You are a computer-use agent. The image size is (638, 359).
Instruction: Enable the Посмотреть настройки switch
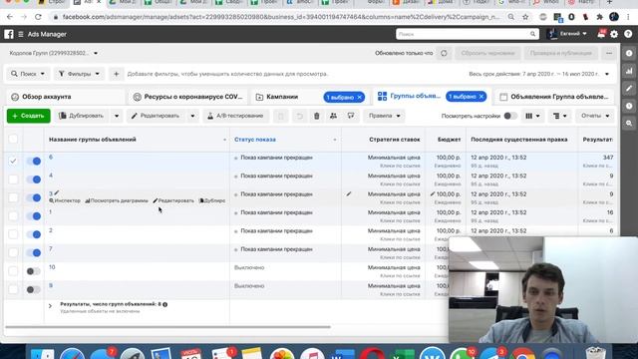pos(510,116)
